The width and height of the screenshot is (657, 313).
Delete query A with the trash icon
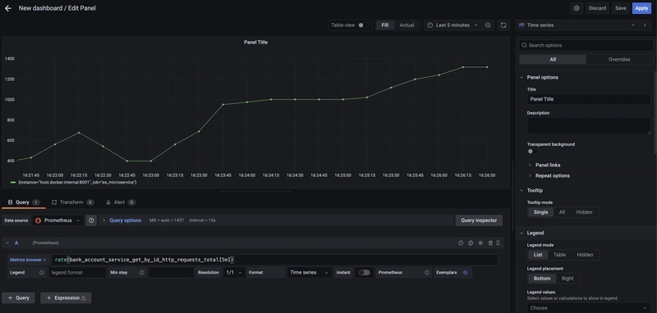pos(489,243)
